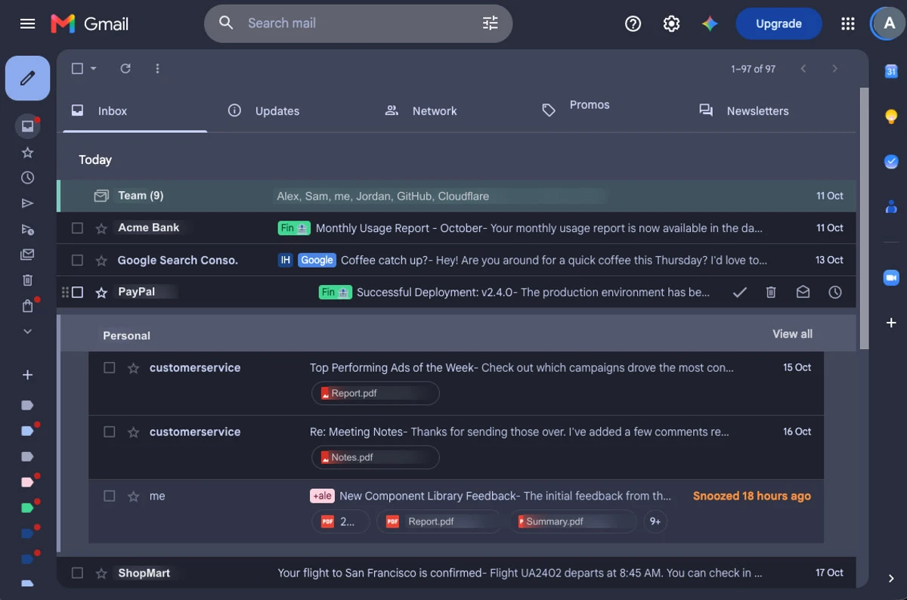The image size is (907, 600).
Task: Open Settings gear
Action: [671, 24]
